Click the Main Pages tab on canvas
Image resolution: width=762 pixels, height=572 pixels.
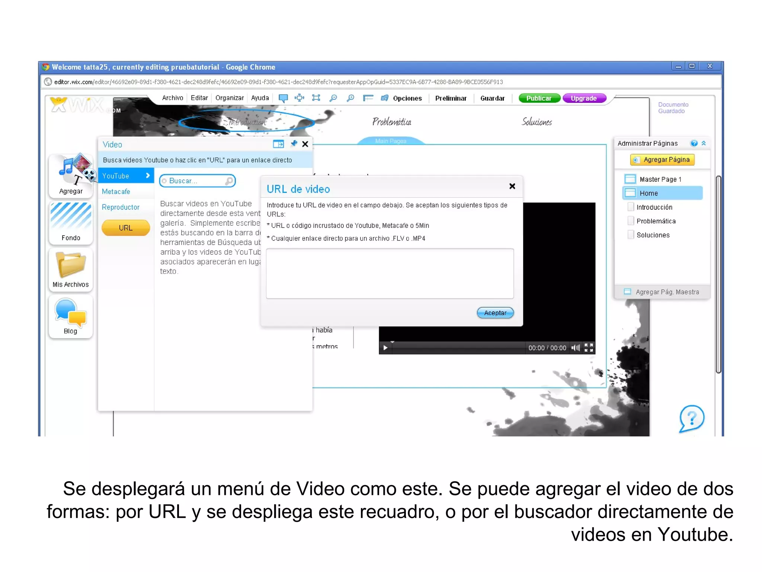[391, 141]
